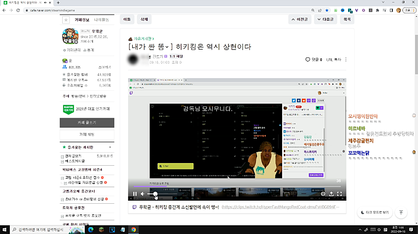This screenshot has width=418, height=234.
Task: Pause the video player
Action: [x=135, y=194]
